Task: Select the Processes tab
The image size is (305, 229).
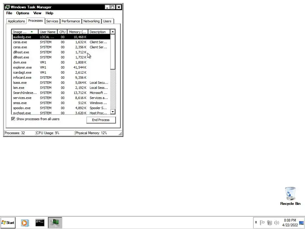Action: tap(35, 21)
